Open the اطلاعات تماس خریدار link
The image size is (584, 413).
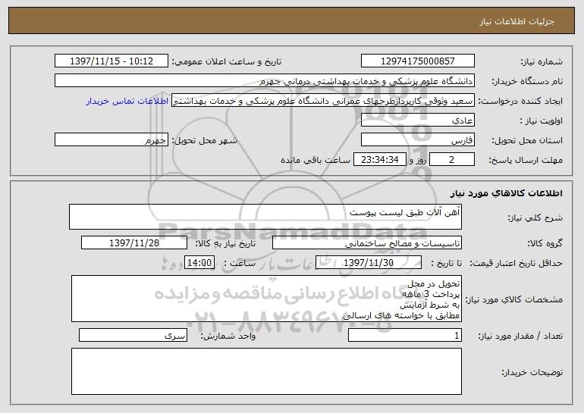pos(127,102)
